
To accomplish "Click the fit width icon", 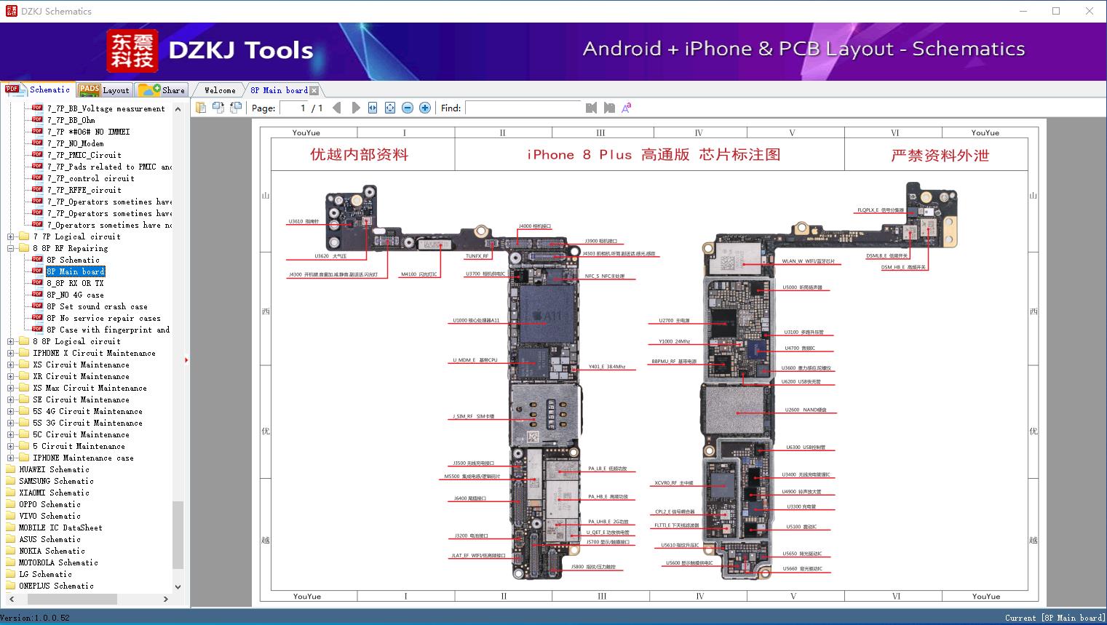I will click(373, 108).
